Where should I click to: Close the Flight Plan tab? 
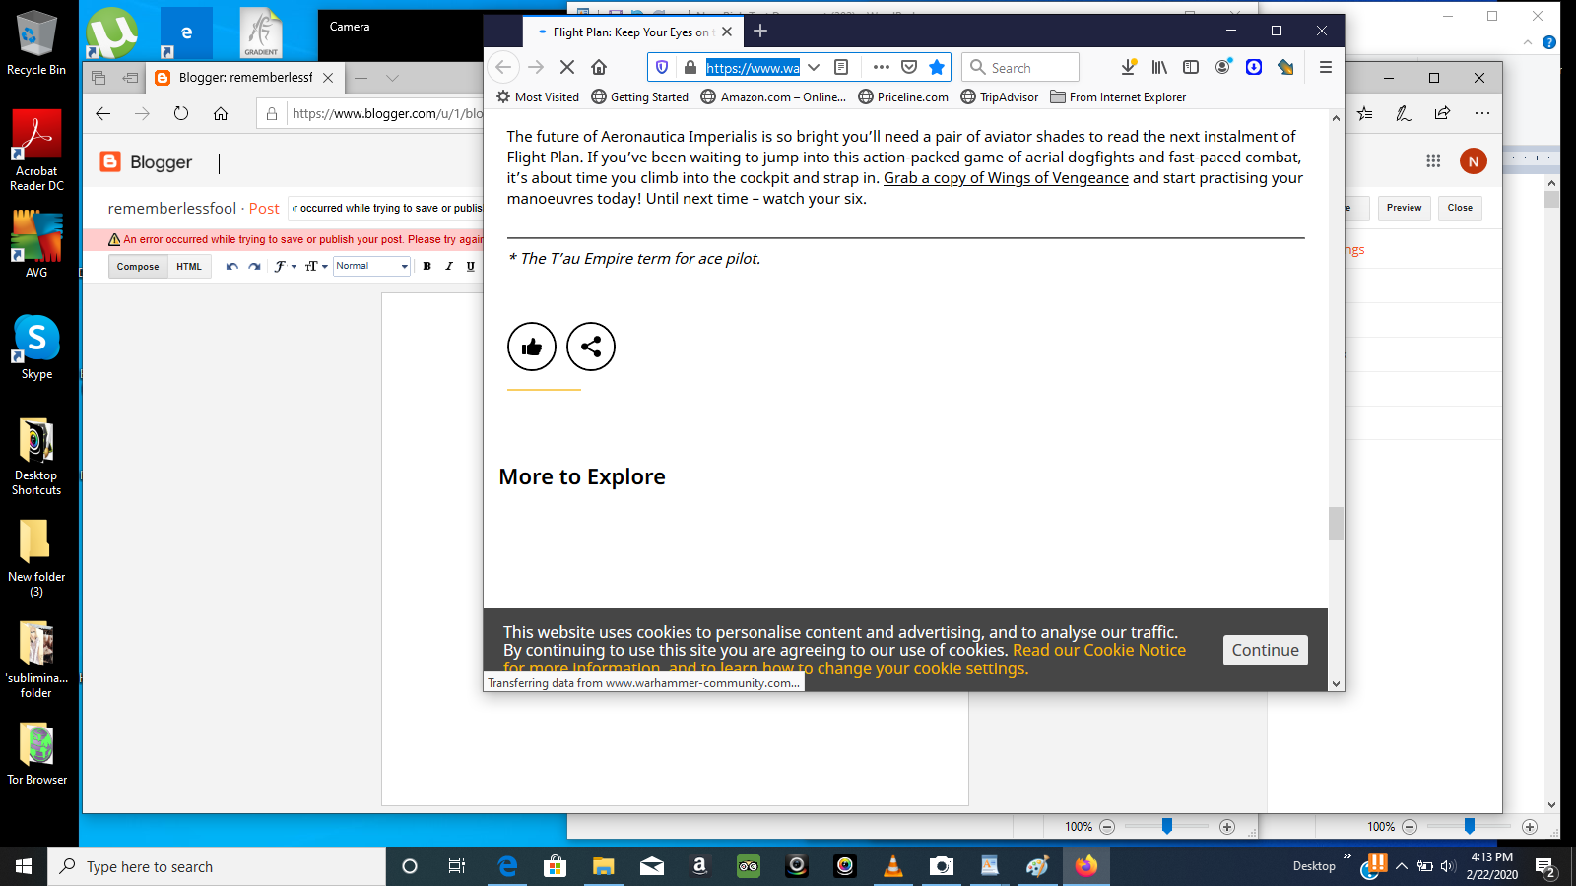click(727, 32)
